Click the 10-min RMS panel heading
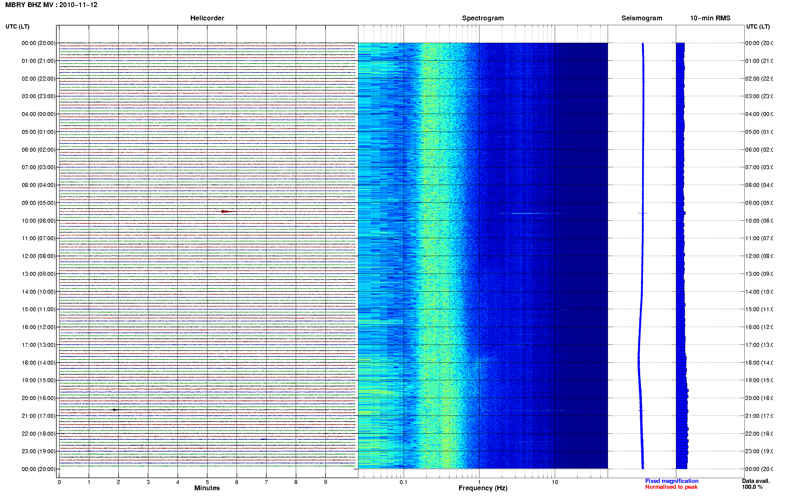805x503 pixels. click(x=710, y=18)
